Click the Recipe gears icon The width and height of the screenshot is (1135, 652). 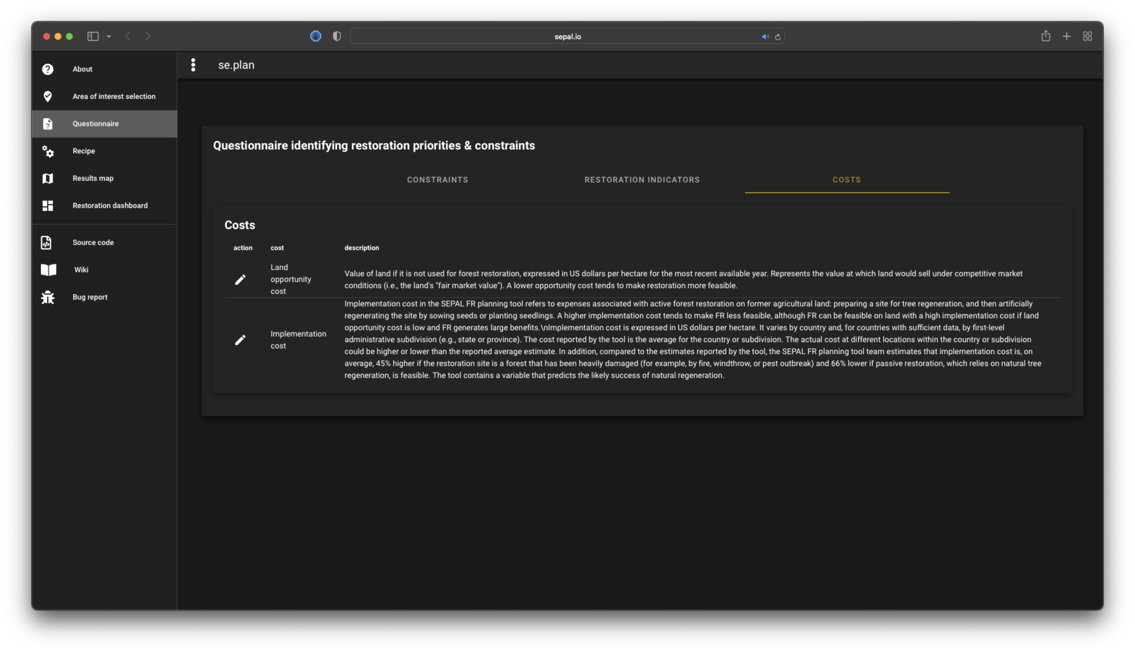point(47,151)
